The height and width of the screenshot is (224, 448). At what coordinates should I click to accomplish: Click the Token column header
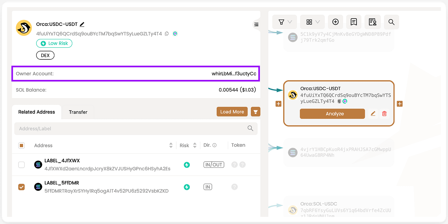pyautogui.click(x=238, y=145)
